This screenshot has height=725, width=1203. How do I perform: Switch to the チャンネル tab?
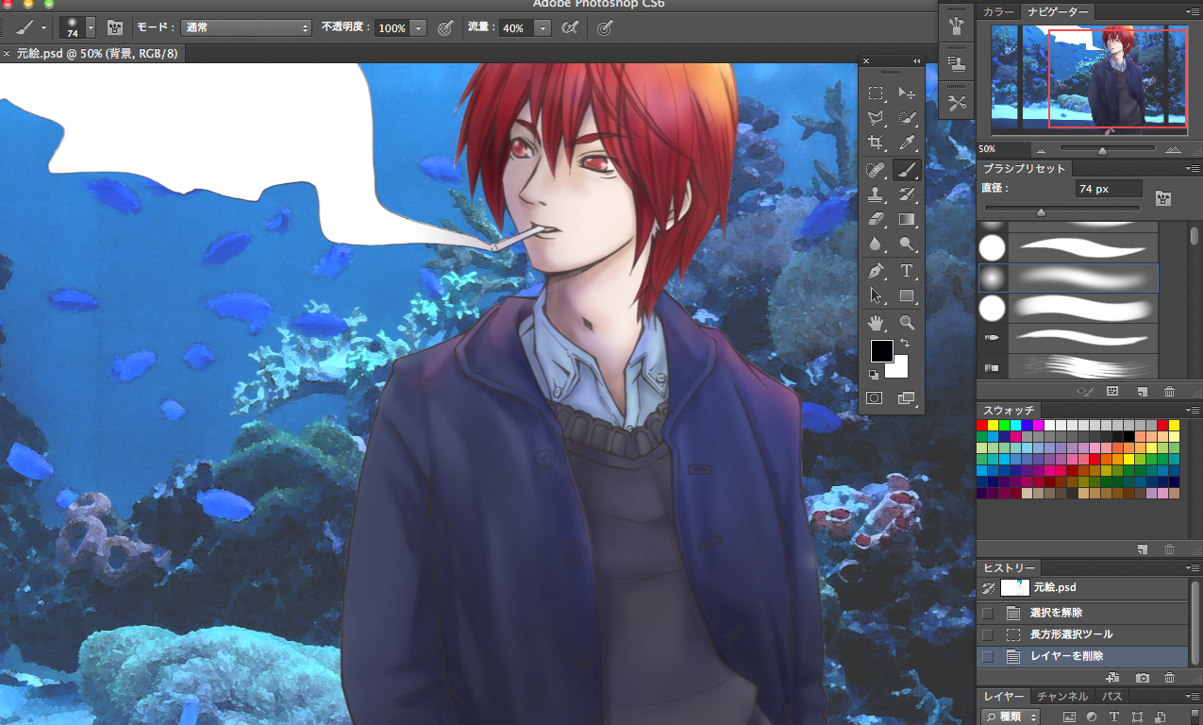tap(1062, 697)
